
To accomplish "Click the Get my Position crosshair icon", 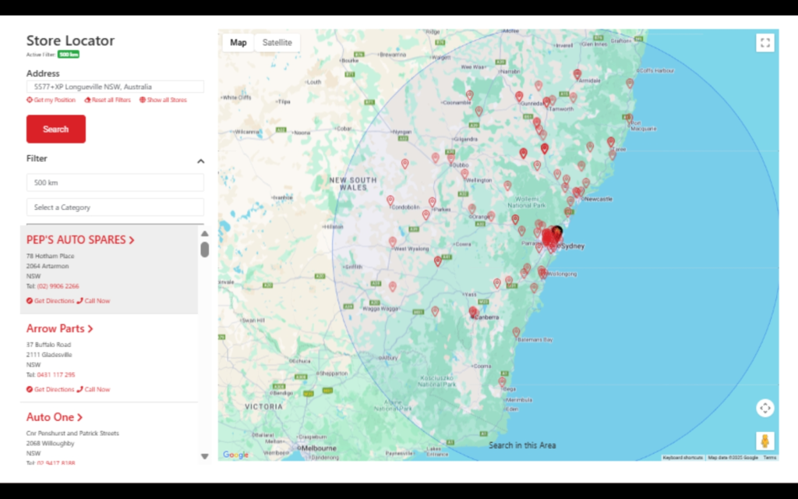I will 30,100.
